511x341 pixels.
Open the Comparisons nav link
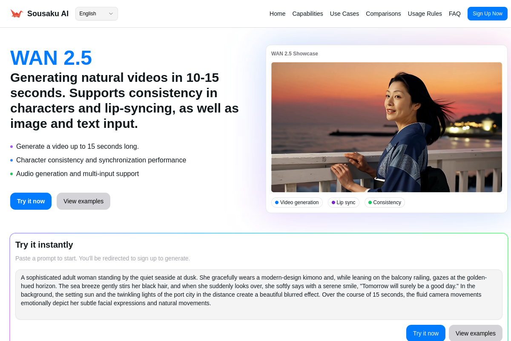coord(383,14)
